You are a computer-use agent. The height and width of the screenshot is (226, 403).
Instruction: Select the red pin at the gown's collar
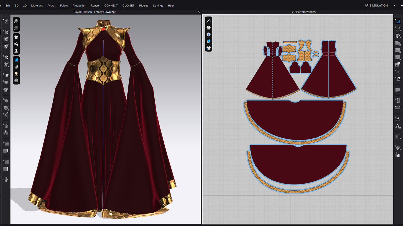103,29
